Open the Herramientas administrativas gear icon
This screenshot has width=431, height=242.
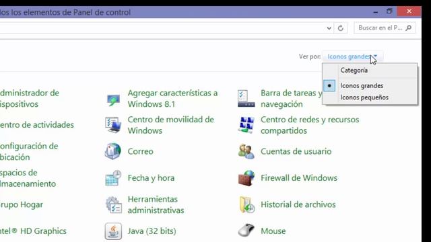click(x=114, y=204)
